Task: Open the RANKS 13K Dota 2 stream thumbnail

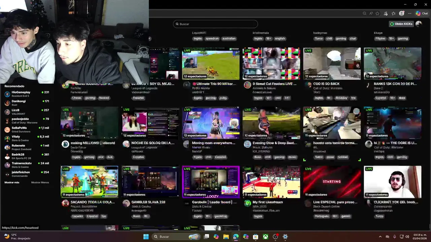Action: pos(393,64)
